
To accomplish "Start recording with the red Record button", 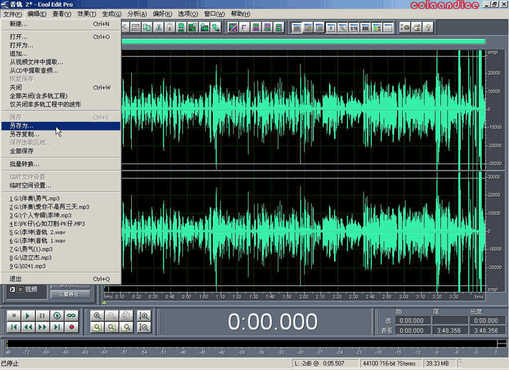I will tap(72, 328).
